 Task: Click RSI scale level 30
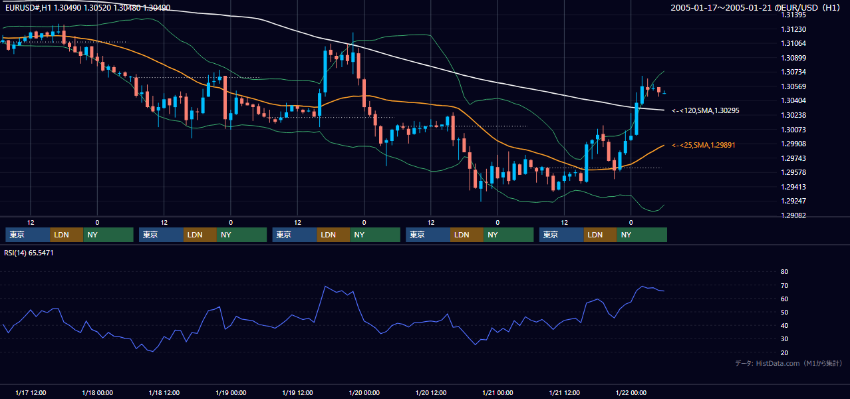[784, 338]
